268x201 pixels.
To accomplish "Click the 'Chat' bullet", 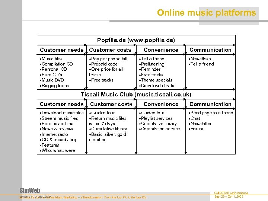I will (194, 118).
